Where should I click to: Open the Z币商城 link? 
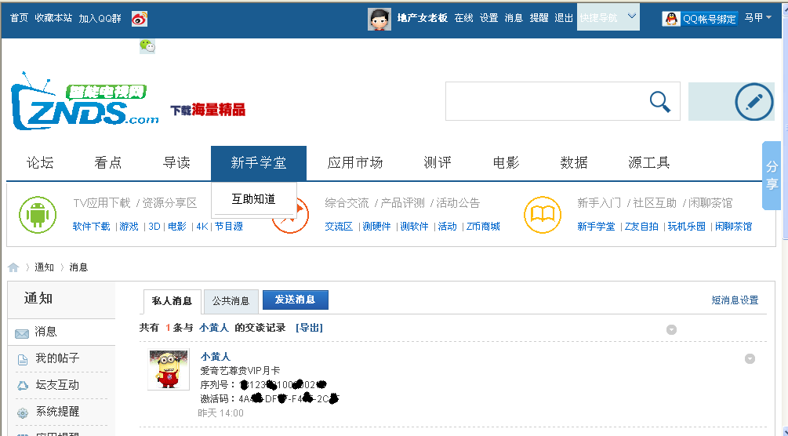tap(483, 227)
